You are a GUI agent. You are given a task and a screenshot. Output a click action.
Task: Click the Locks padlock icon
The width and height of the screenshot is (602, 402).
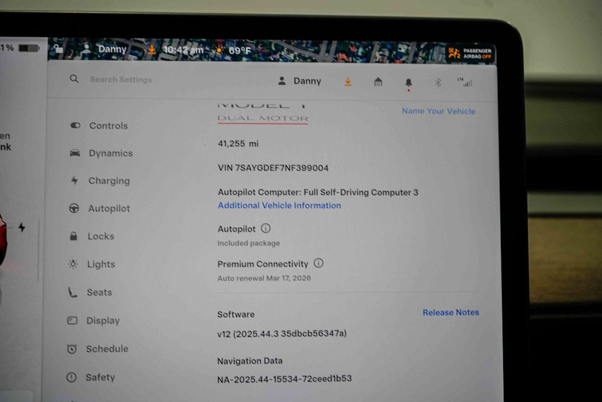tap(73, 235)
